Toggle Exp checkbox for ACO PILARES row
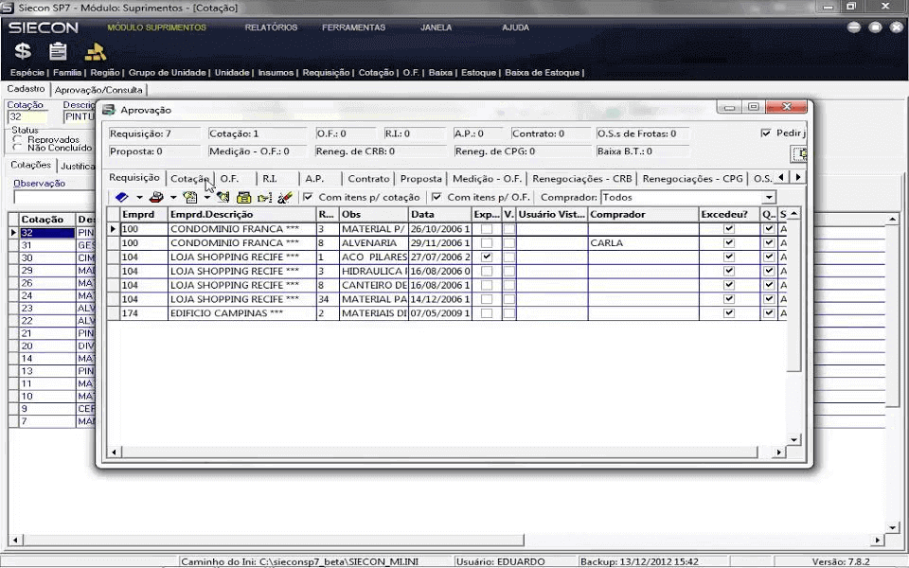The height and width of the screenshot is (568, 909). pos(487,257)
